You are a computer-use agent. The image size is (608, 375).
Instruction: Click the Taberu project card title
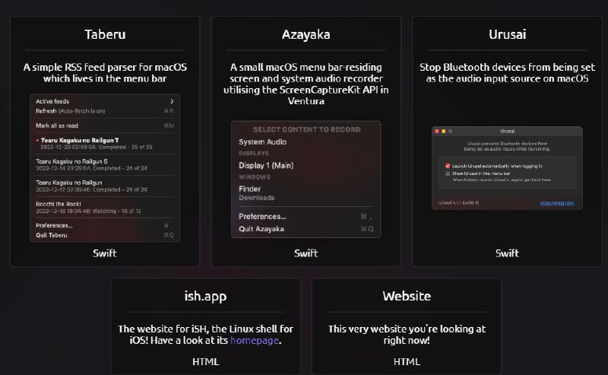pos(105,35)
